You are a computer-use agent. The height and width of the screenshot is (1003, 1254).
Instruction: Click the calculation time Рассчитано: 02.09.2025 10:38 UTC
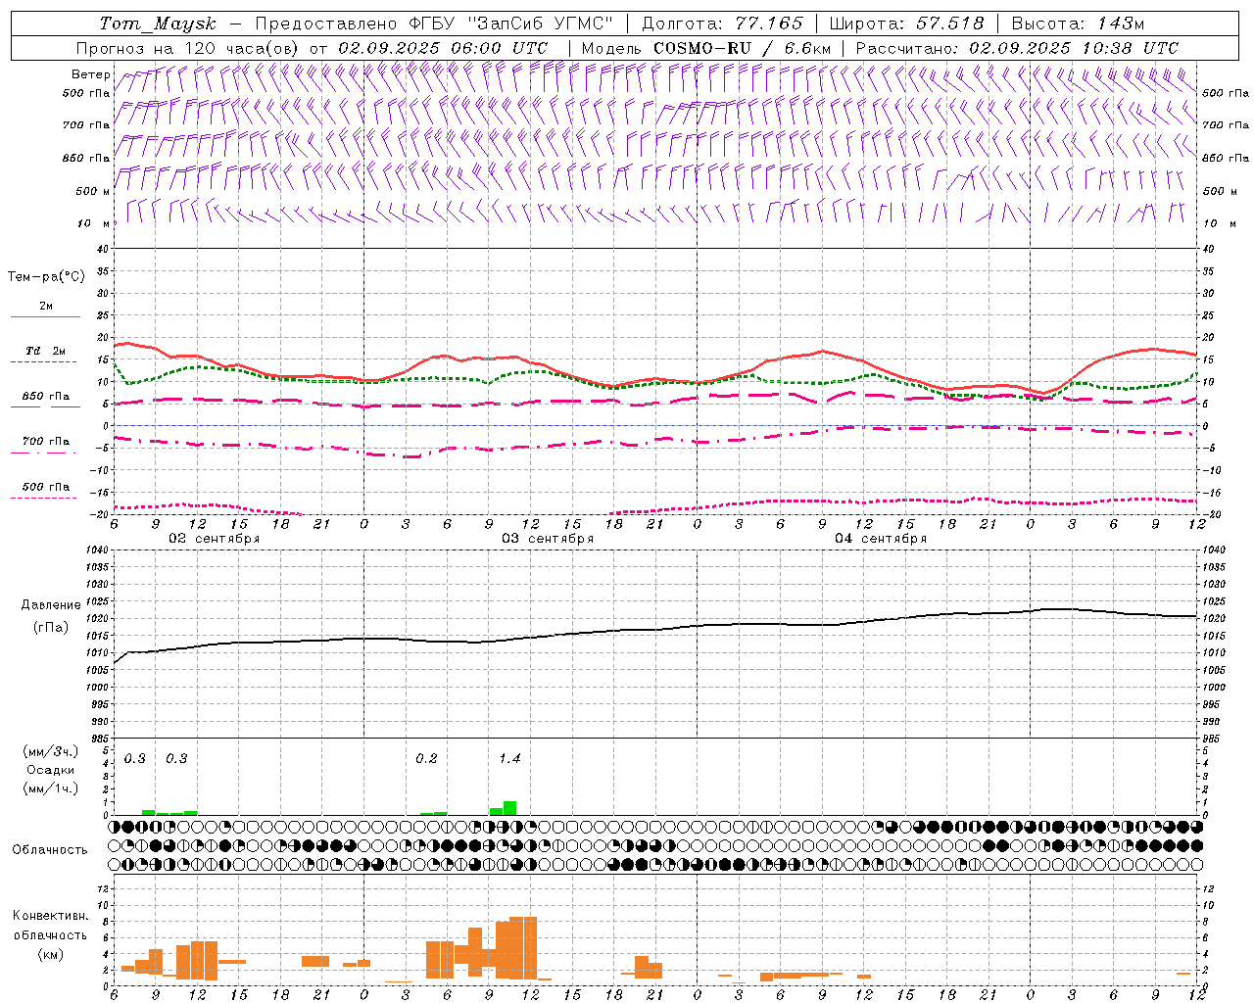coord(1017,48)
